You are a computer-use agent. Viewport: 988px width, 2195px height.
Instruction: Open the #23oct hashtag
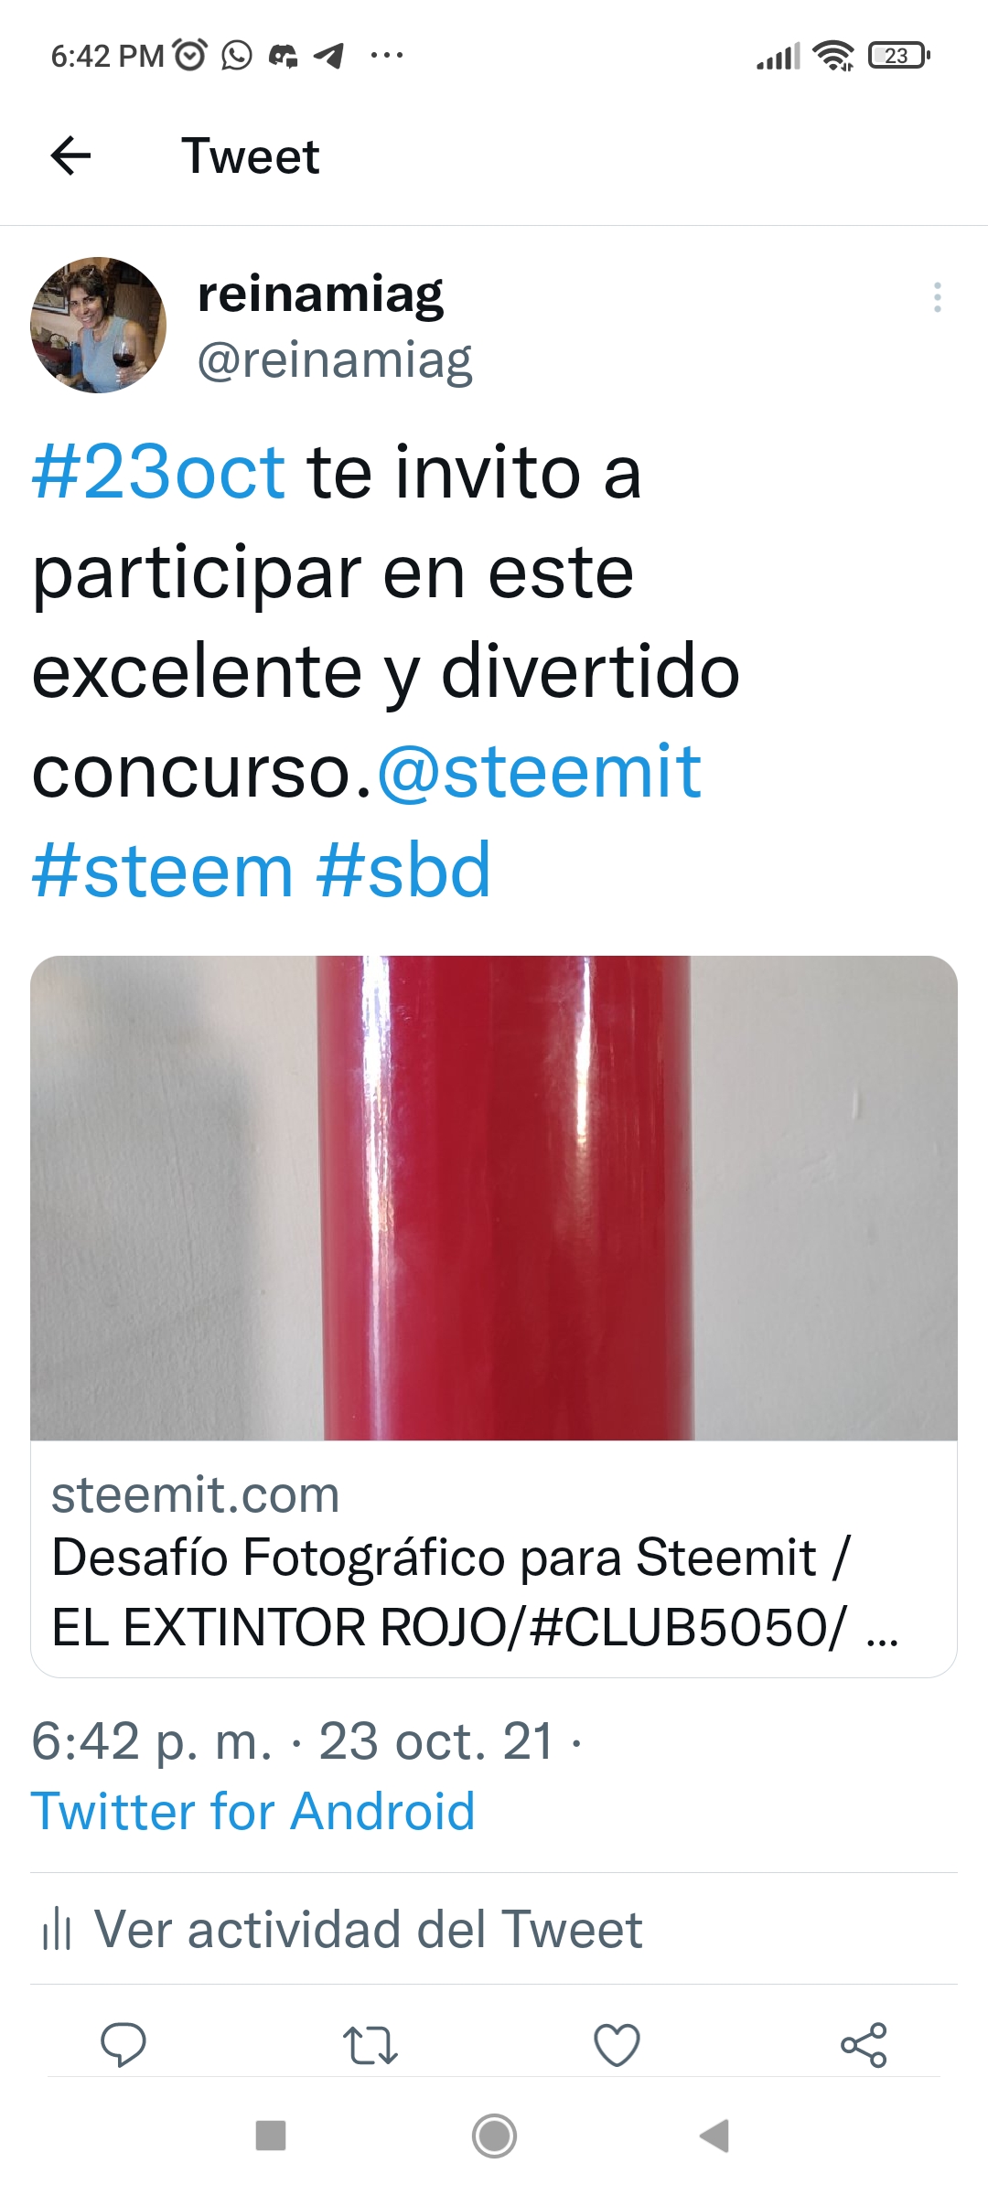pos(159,472)
